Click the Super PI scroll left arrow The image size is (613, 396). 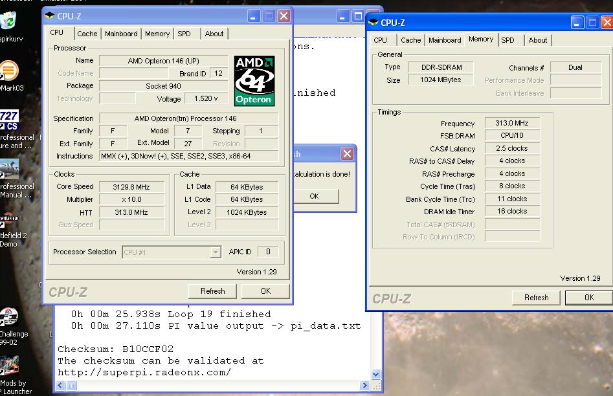(x=60, y=386)
